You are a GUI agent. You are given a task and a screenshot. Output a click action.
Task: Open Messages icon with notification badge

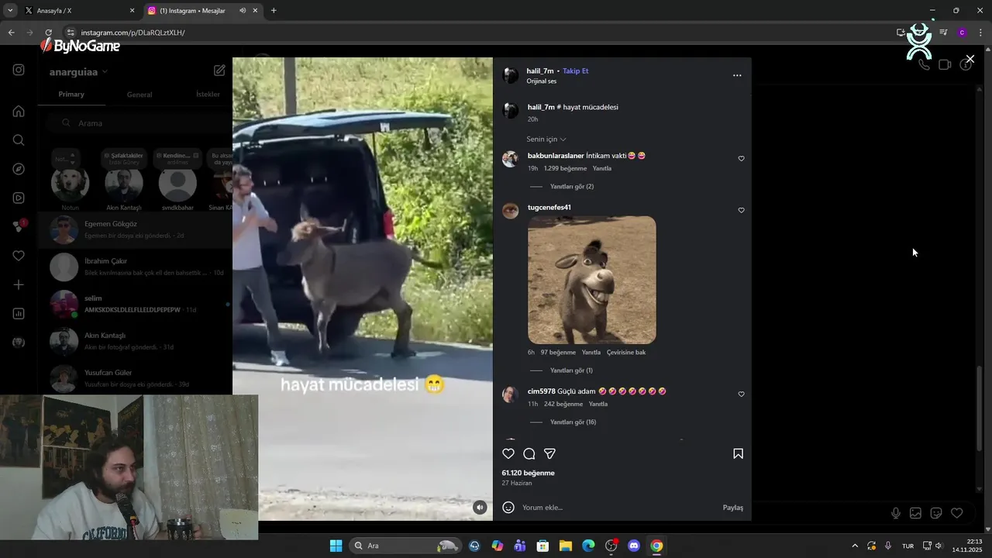(19, 226)
